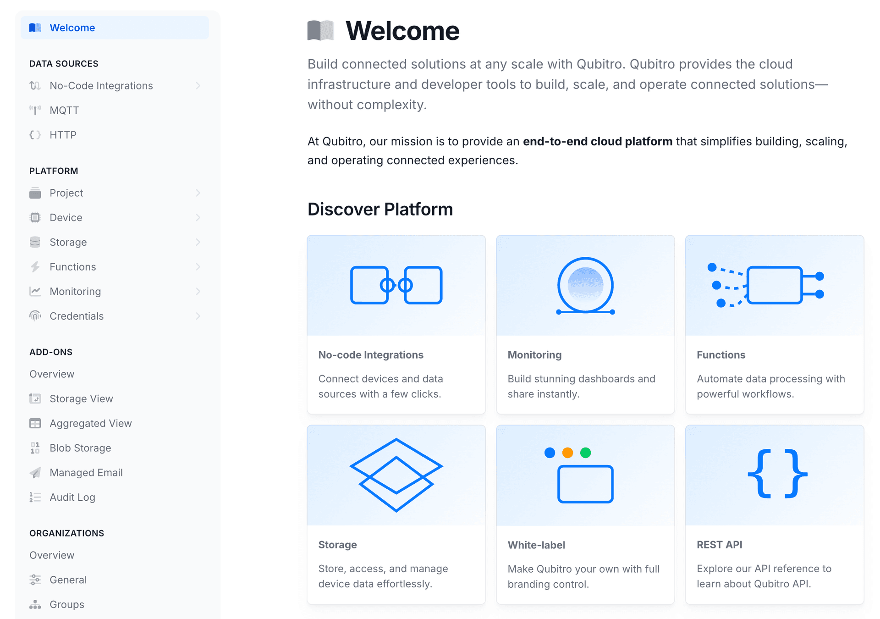The height and width of the screenshot is (619, 880).
Task: Click the Storage card layered diamonds illustration
Action: pyautogui.click(x=396, y=475)
